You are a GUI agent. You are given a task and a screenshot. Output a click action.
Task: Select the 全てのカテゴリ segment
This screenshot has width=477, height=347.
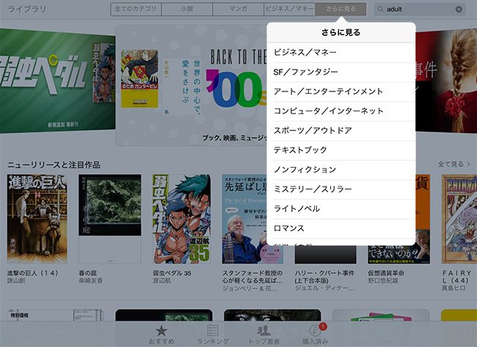coord(136,9)
